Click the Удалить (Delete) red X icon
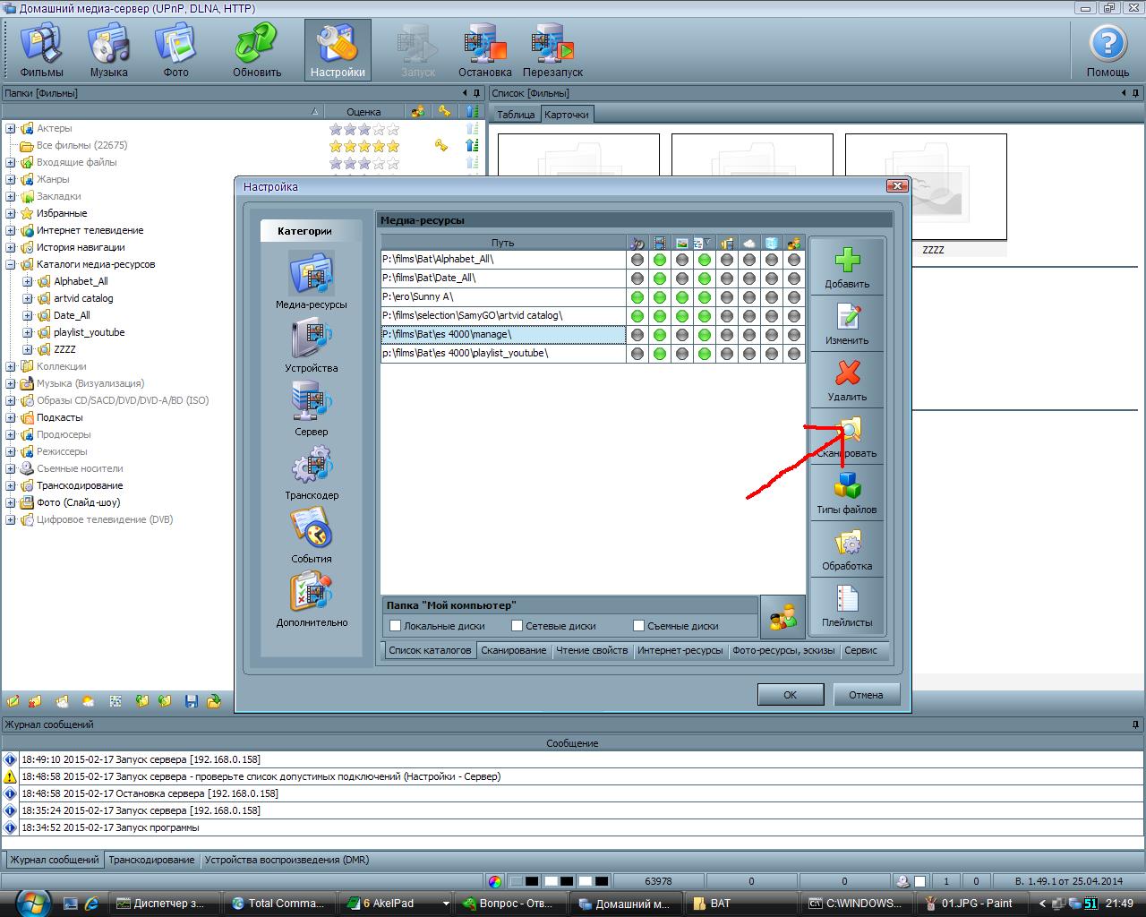1146x917 pixels. 847,374
